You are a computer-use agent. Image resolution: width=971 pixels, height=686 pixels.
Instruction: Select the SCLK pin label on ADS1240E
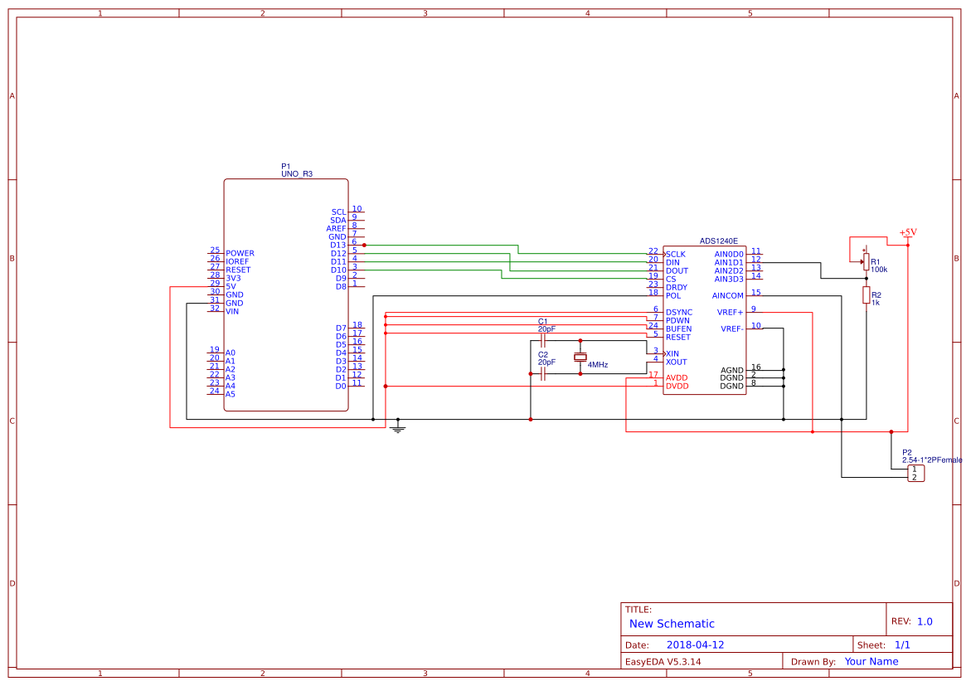click(676, 254)
